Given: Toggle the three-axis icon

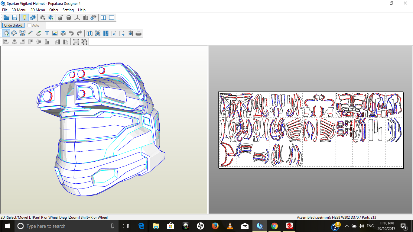Looking at the screenshot, I should (x=77, y=18).
